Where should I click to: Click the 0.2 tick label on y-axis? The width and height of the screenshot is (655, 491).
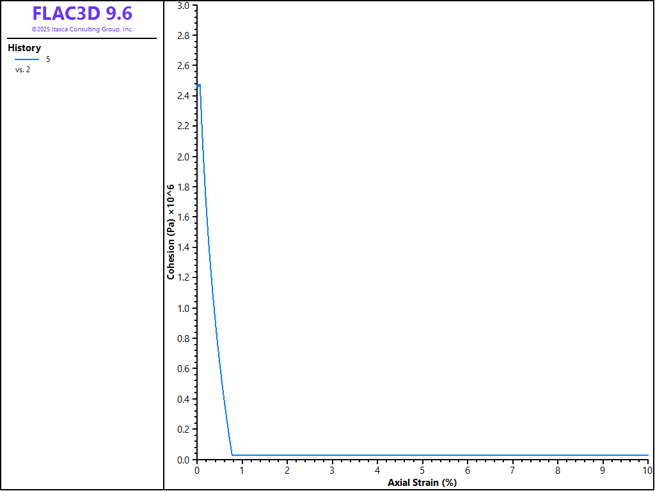183,430
